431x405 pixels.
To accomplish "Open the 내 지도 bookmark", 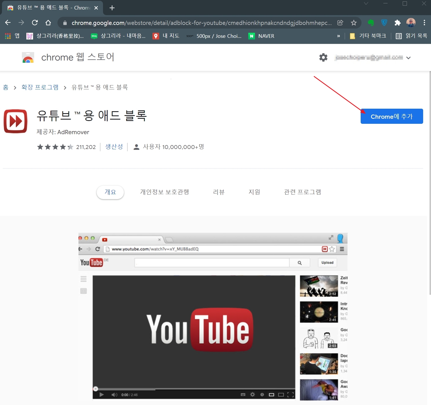I will (166, 36).
